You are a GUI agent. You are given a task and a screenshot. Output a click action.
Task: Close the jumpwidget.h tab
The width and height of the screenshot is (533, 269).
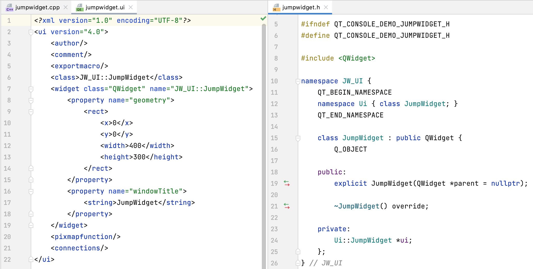(x=326, y=8)
